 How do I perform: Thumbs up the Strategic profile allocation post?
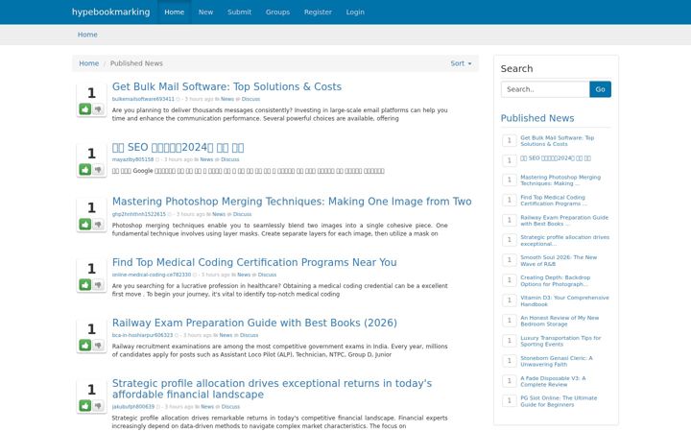click(x=85, y=405)
